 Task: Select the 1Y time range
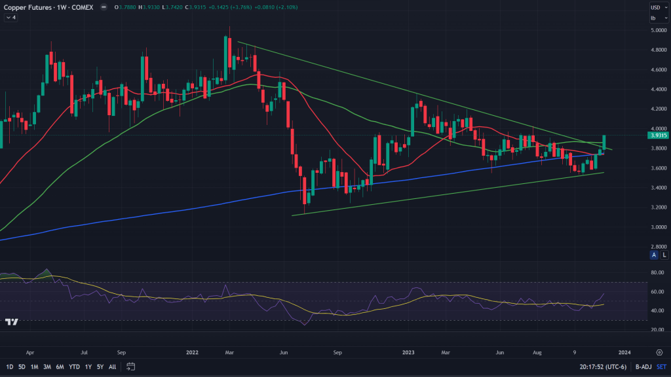click(88, 367)
